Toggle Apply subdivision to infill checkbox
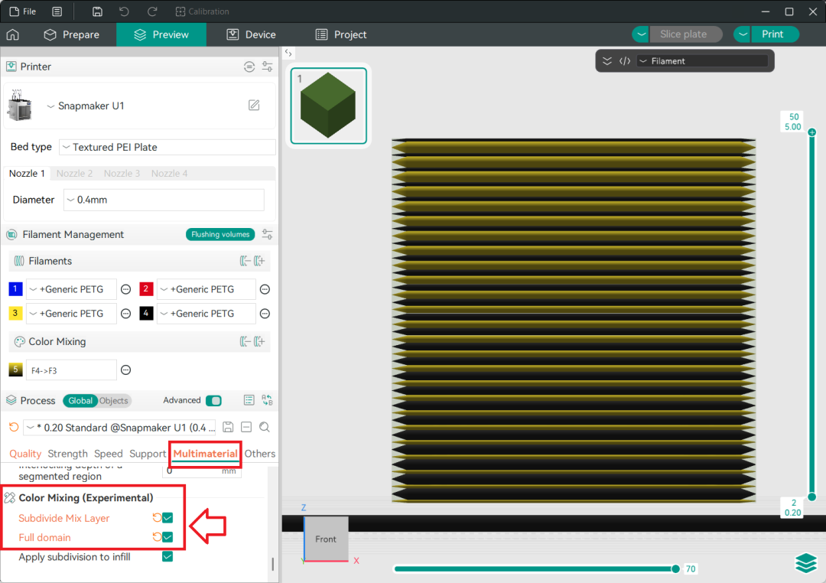 167,557
